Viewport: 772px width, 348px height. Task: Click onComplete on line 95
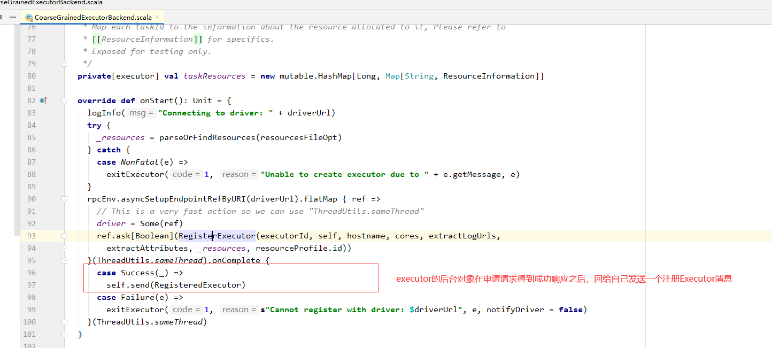[x=236, y=260]
